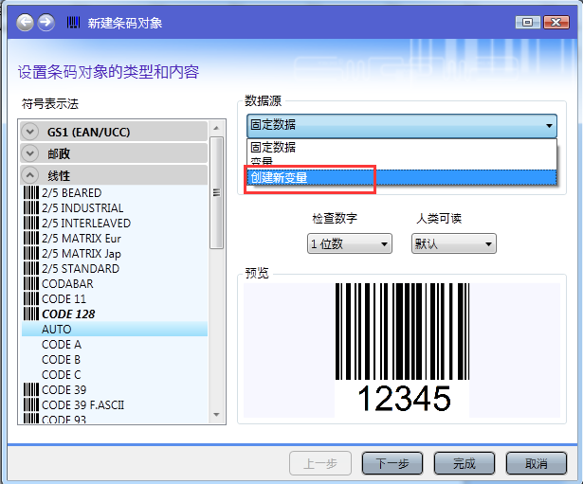The width and height of the screenshot is (583, 484).
Task: Click scroll up arrow of symbology list
Action: (216, 128)
